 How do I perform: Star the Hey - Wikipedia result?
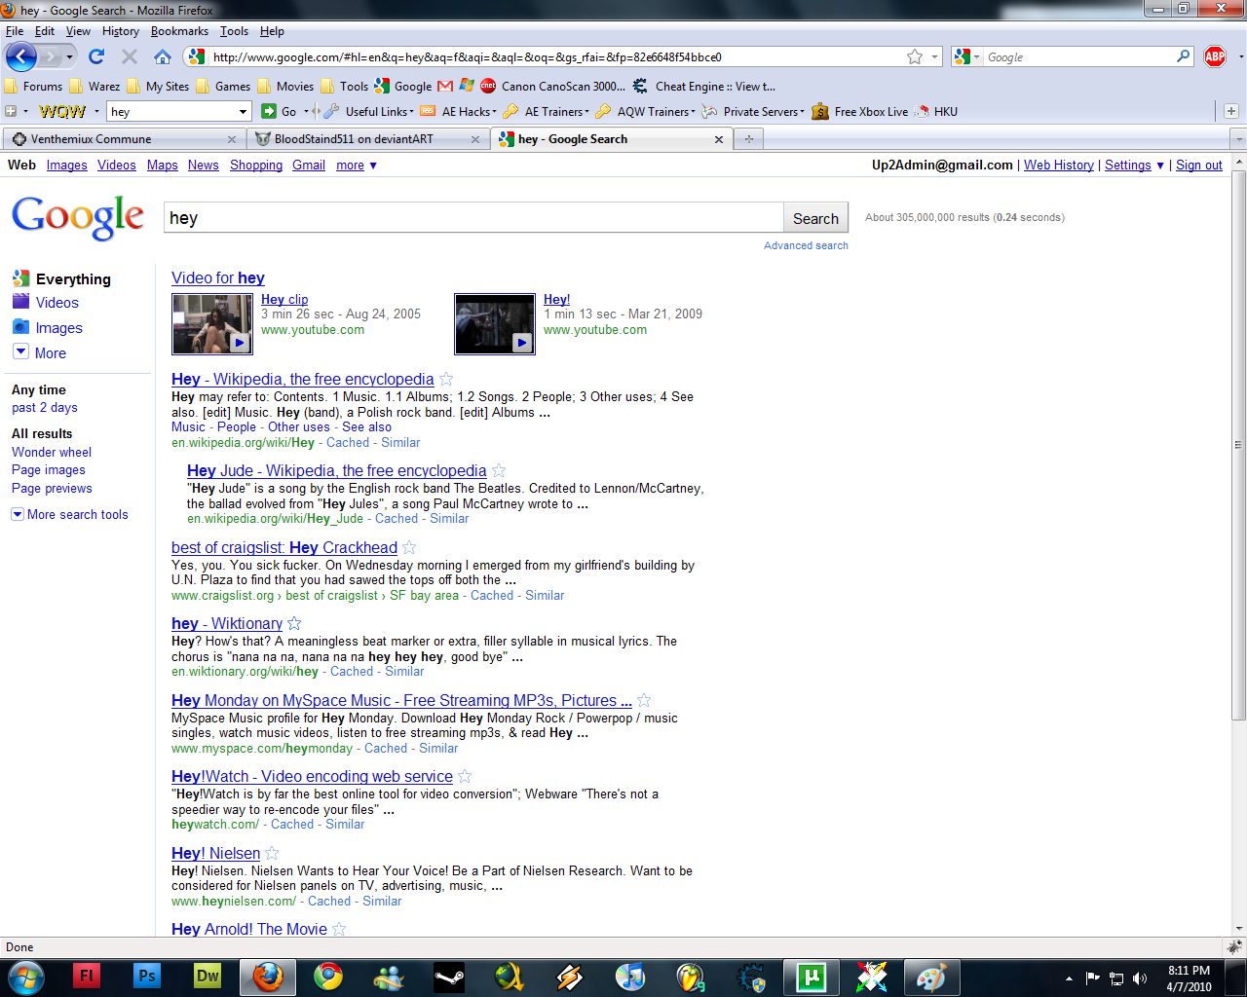click(x=446, y=379)
